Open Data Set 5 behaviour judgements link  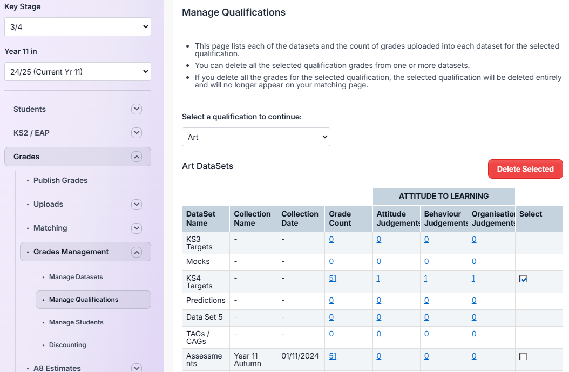(x=426, y=317)
